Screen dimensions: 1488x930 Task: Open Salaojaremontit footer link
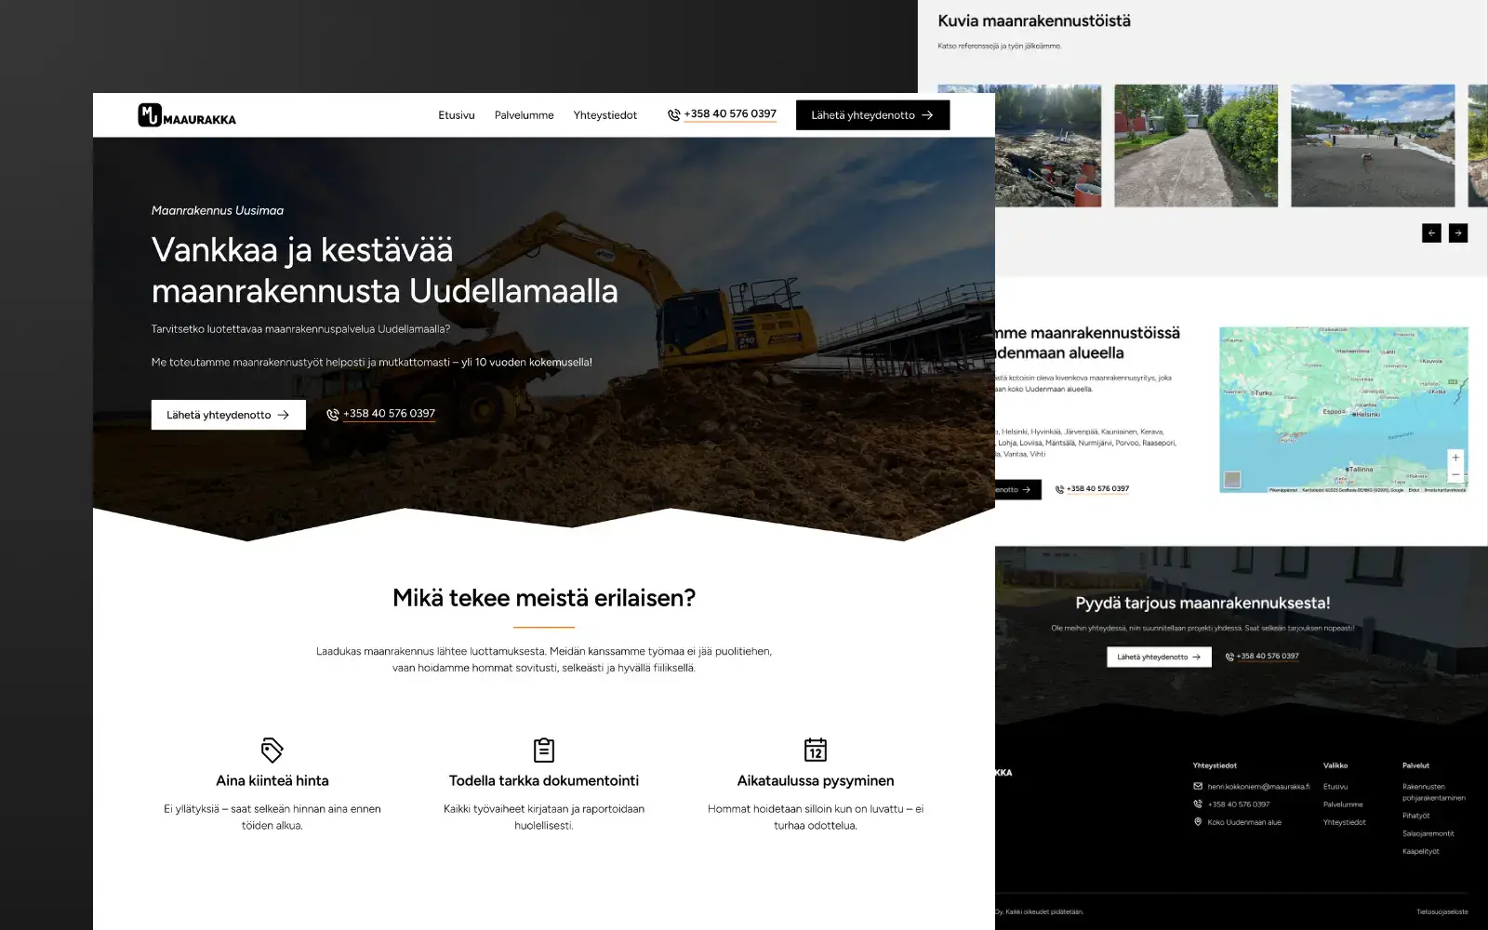point(1428,833)
